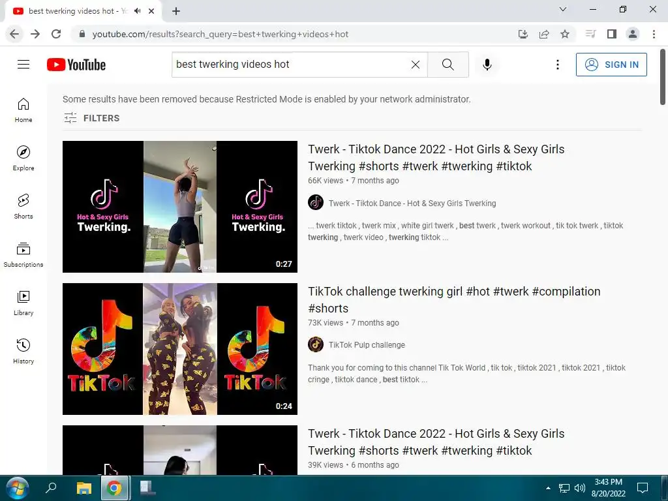Image resolution: width=668 pixels, height=501 pixels.
Task: Click '39K views • 6 months ago' text
Action: pyautogui.click(x=353, y=464)
